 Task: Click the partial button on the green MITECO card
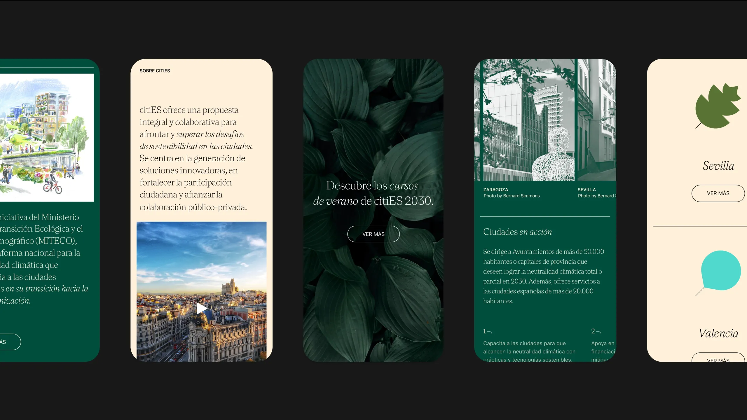[10, 342]
